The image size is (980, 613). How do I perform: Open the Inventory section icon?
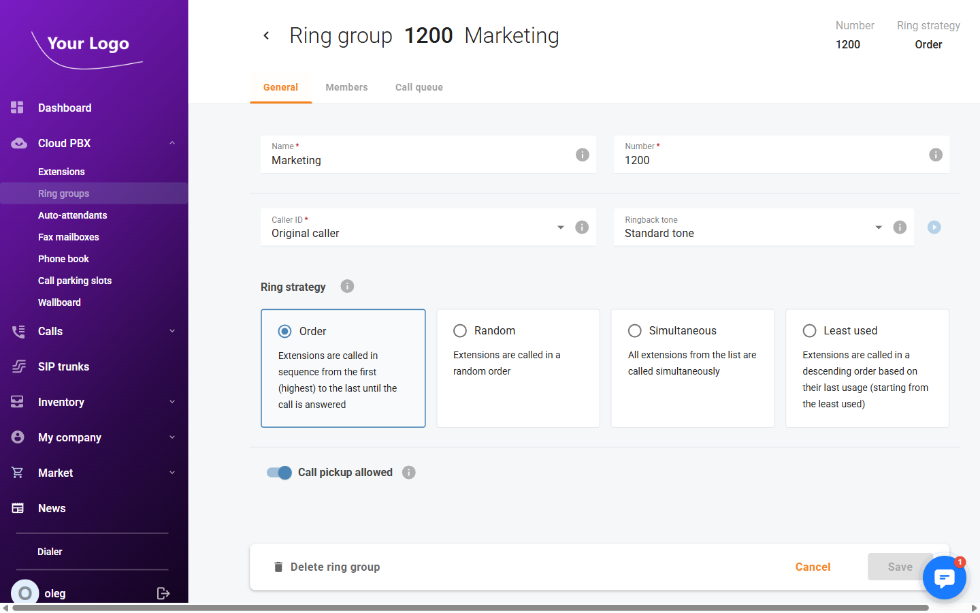tap(17, 402)
